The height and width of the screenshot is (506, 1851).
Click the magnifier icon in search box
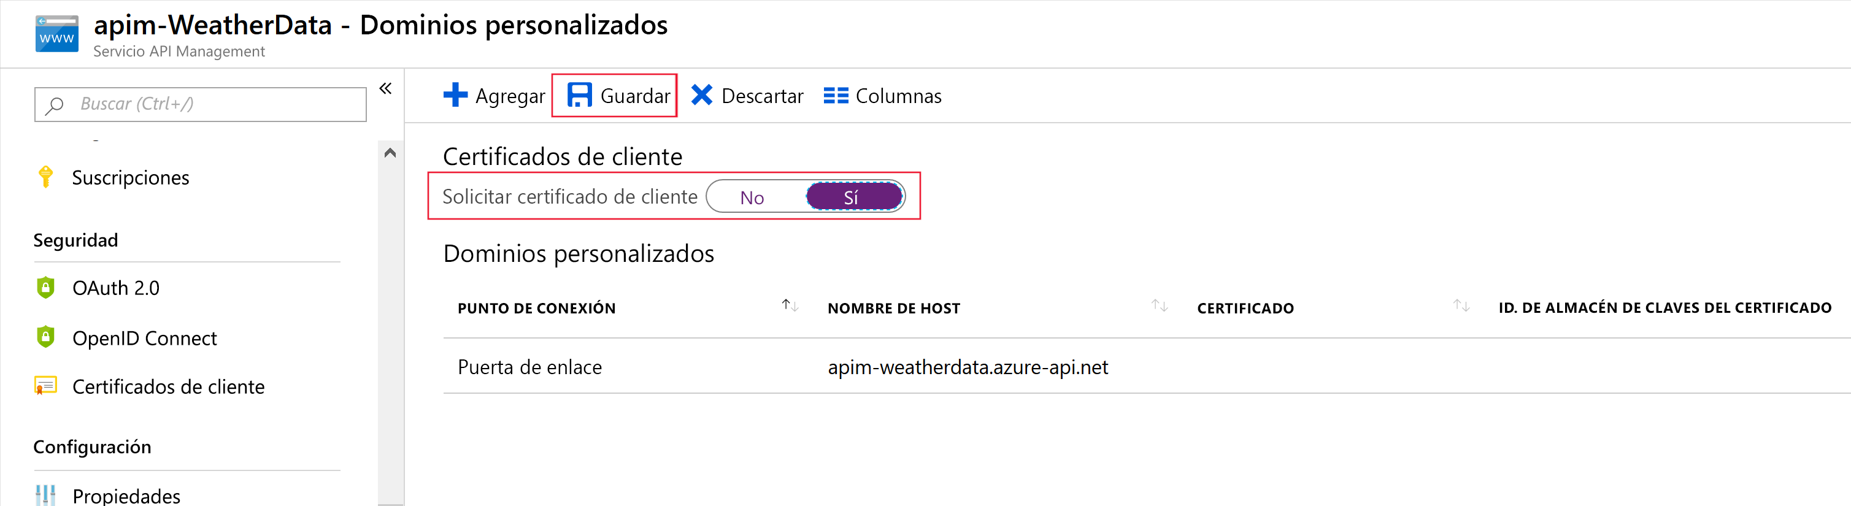point(55,105)
